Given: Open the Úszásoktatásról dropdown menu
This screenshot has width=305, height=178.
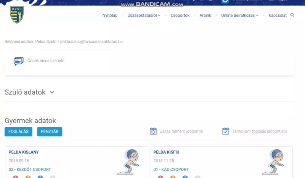Looking at the screenshot, I should click(x=144, y=16).
